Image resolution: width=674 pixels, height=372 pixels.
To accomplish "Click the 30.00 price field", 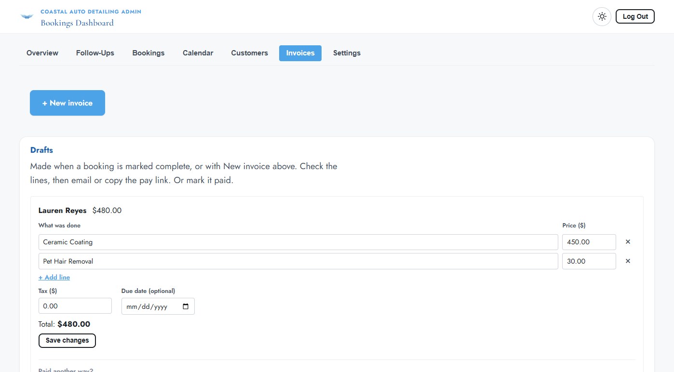I will pos(589,261).
